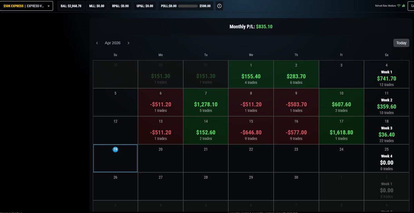Click the Today button
The width and height of the screenshot is (414, 213).
pos(401,43)
